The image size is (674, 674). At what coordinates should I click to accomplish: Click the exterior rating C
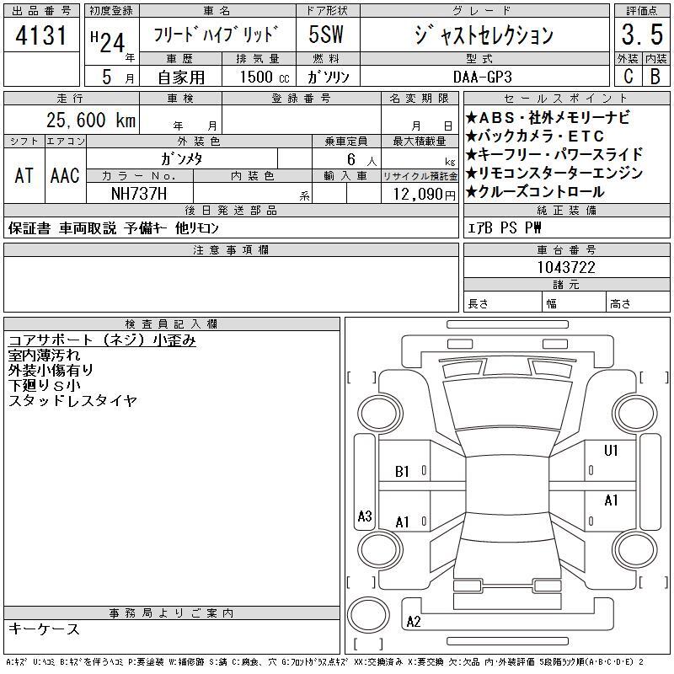629,77
